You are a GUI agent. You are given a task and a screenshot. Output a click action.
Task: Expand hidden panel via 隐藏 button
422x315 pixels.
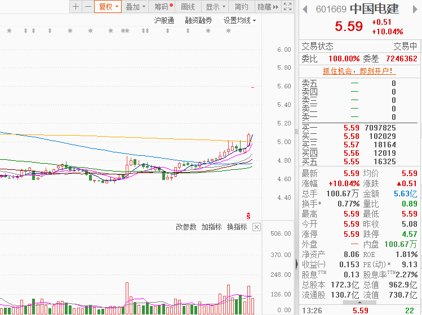point(268,6)
